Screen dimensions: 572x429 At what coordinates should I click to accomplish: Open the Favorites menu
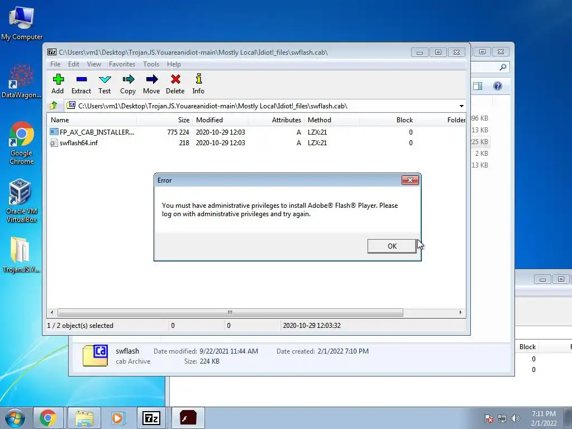click(122, 64)
